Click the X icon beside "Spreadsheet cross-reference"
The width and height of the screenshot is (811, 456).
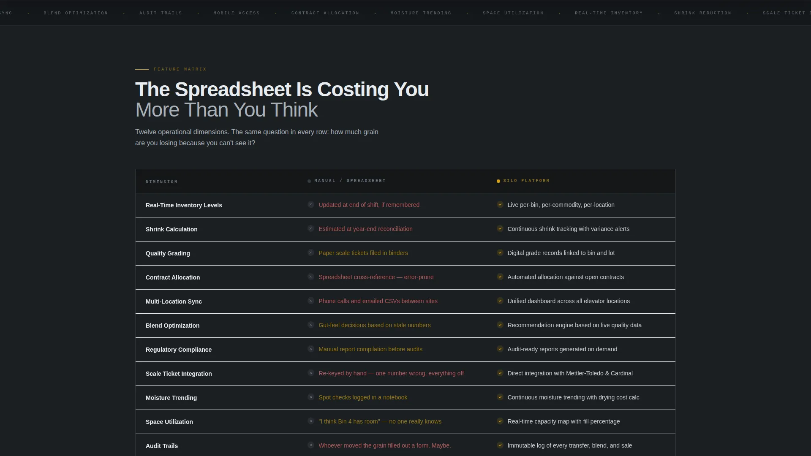pos(311,277)
